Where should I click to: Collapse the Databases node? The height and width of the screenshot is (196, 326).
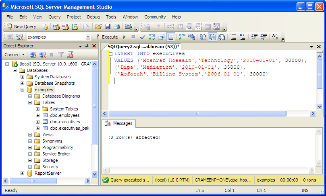(x=15, y=70)
